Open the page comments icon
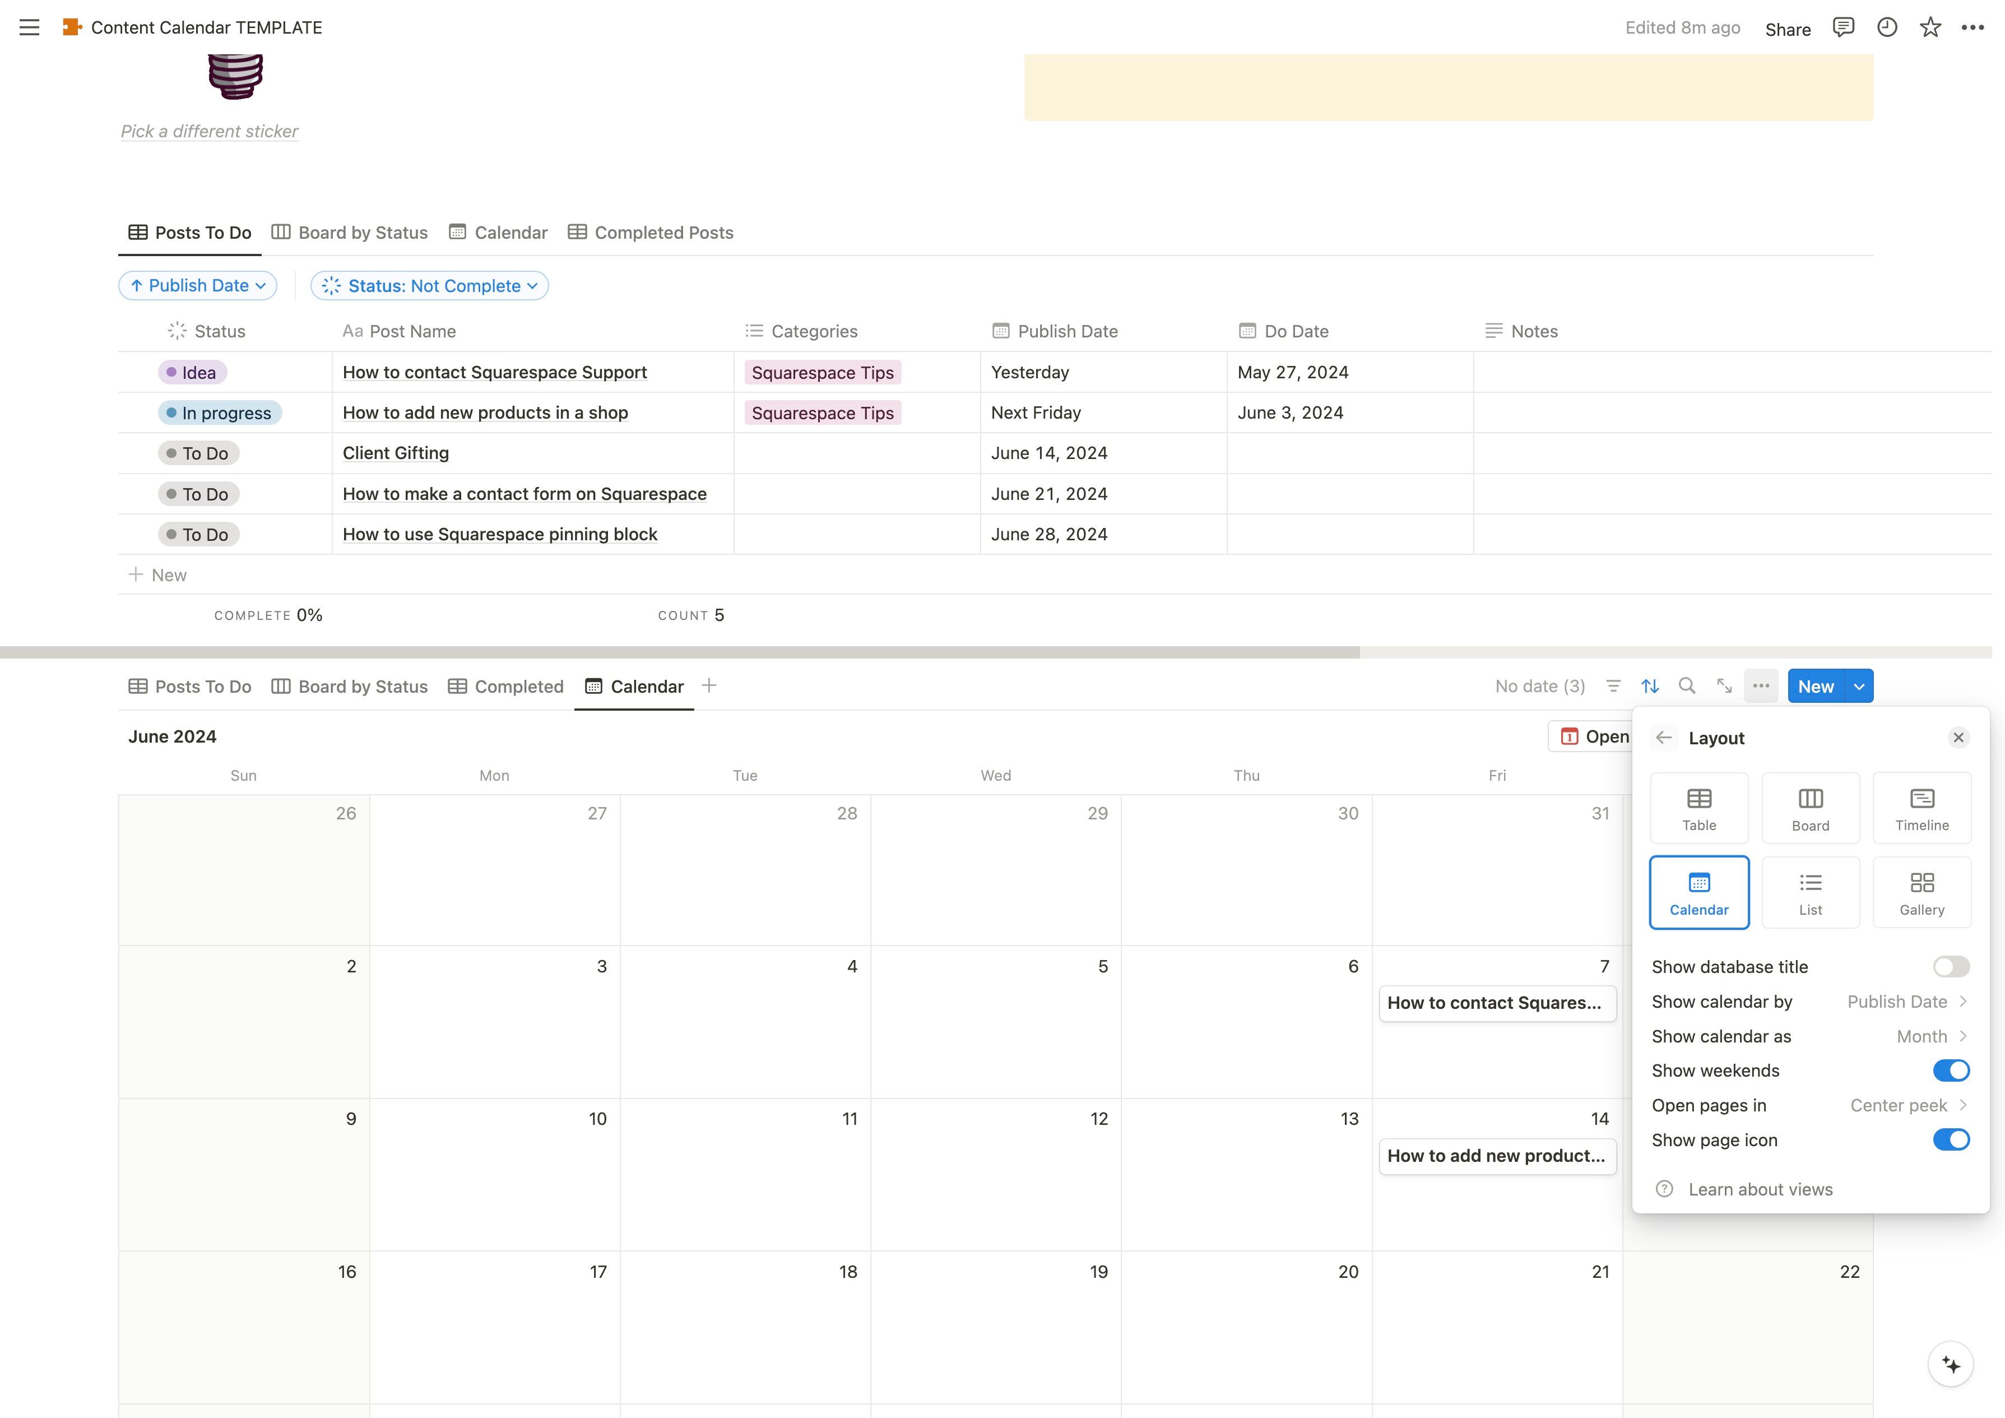 1842,27
